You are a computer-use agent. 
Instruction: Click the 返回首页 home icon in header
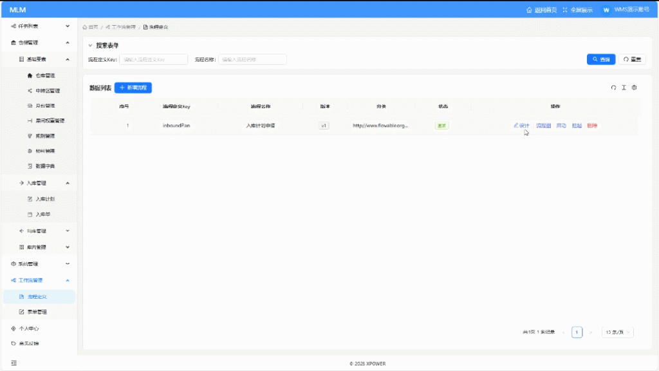[x=530, y=10]
